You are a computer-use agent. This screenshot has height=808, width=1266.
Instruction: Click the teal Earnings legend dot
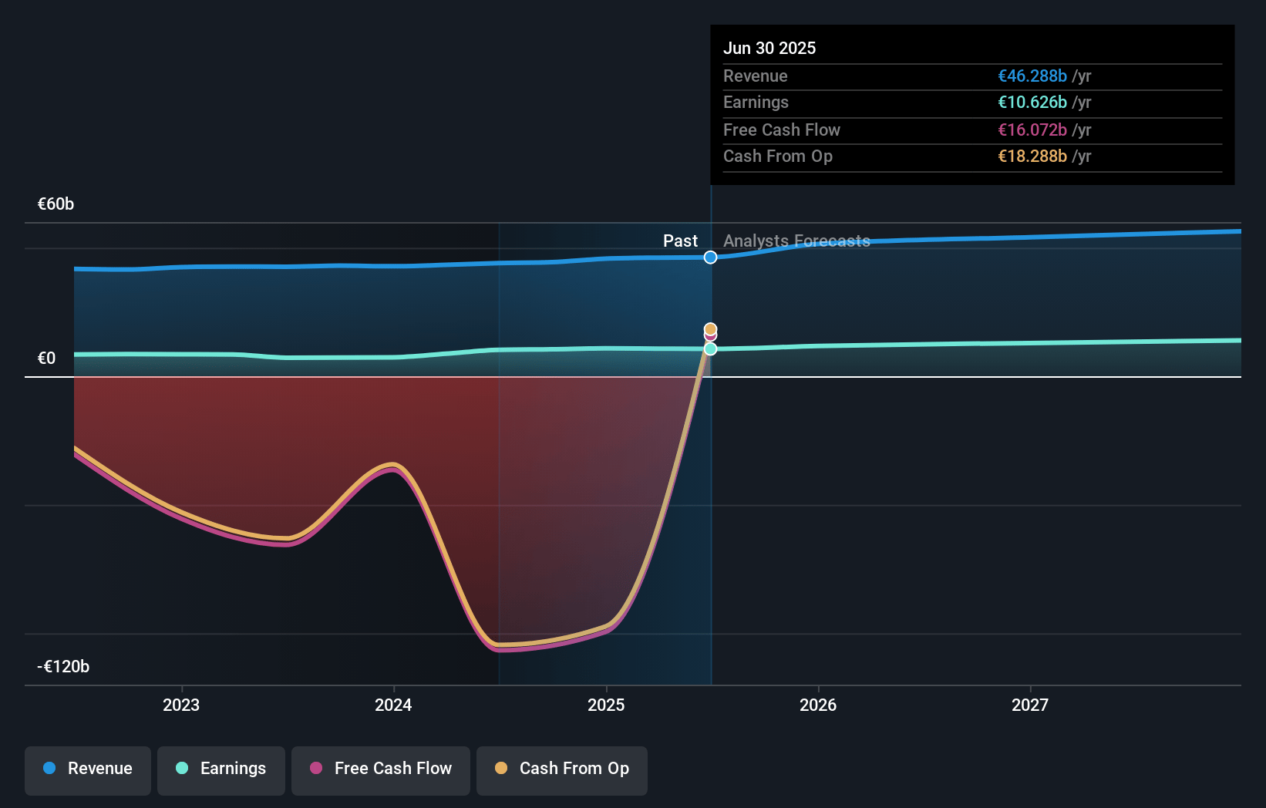182,768
